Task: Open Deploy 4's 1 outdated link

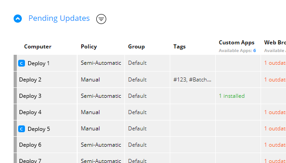Action: click(x=275, y=112)
